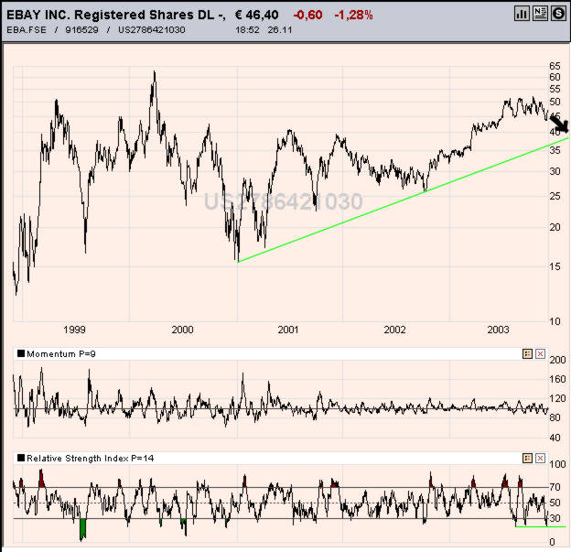
Task: Click the black Relative Strength Index legend square
Action: pos(21,458)
